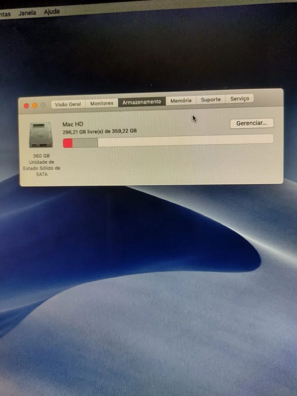This screenshot has width=297, height=396.
Task: Close the system information window
Action: click(x=26, y=106)
